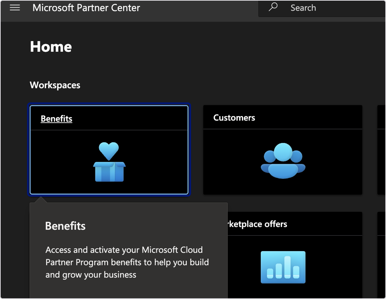
Task: Click the Microsoft Partner Center title
Action: 86,8
